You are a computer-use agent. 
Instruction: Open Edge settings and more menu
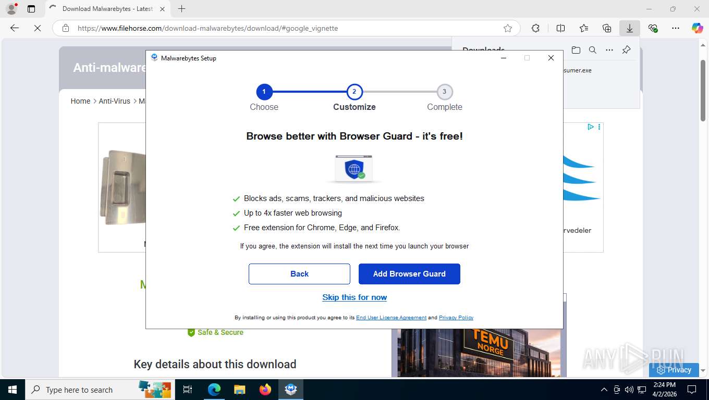pyautogui.click(x=676, y=28)
